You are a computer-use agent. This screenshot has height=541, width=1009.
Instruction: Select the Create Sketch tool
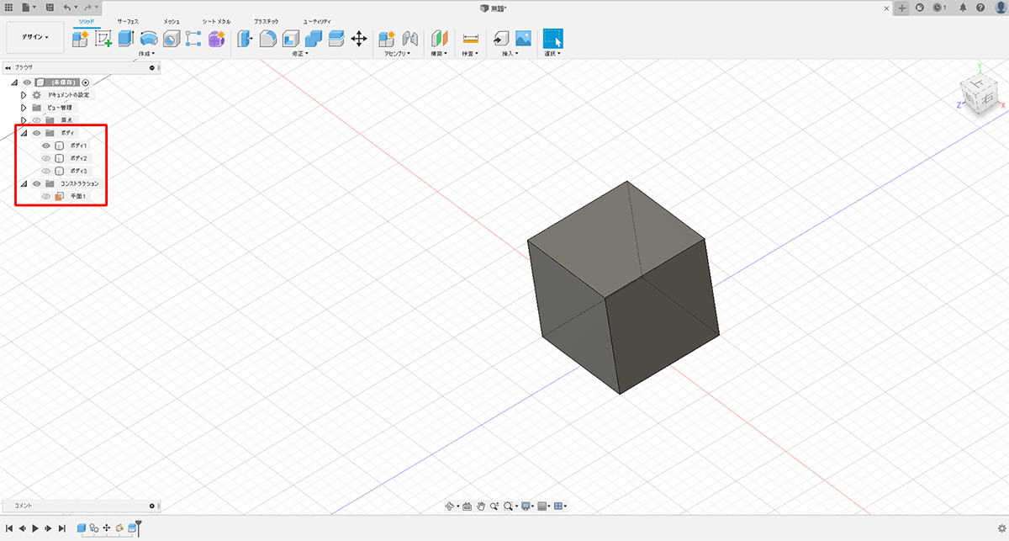pyautogui.click(x=103, y=39)
